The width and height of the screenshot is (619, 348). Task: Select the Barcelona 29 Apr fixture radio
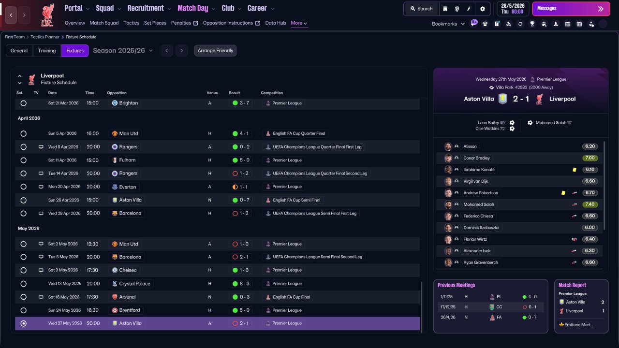23,213
